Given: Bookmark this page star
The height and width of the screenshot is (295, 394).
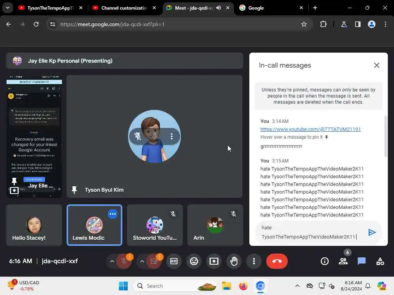Looking at the screenshot, I should click(x=304, y=24).
